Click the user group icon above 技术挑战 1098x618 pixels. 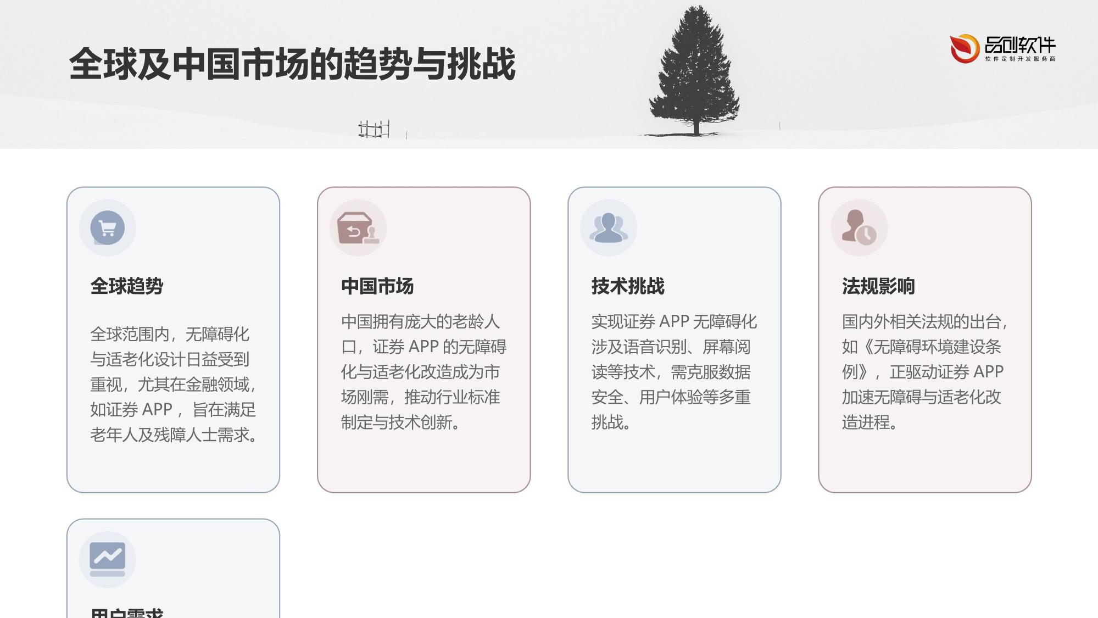(x=609, y=227)
